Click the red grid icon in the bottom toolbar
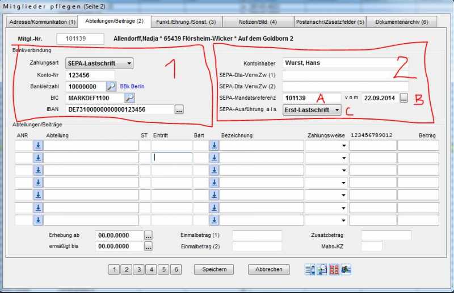 tap(334, 270)
